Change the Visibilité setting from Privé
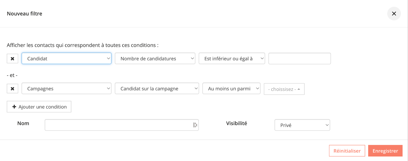The width and height of the screenshot is (408, 161). click(x=302, y=125)
